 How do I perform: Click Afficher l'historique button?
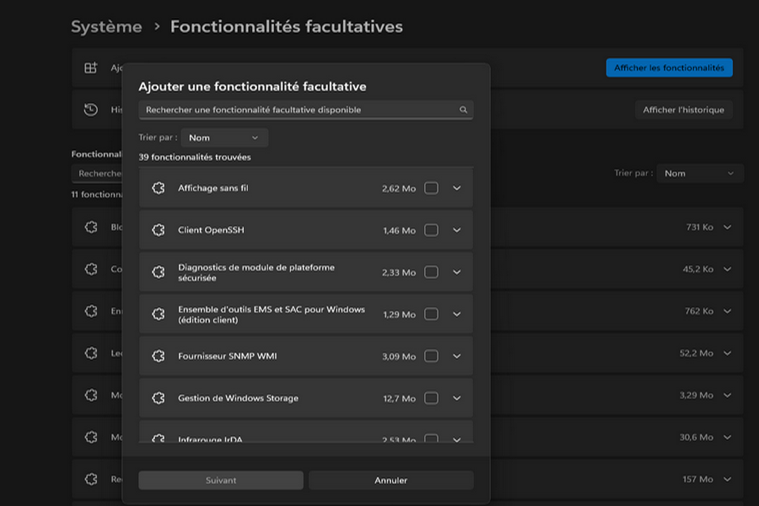coord(683,110)
